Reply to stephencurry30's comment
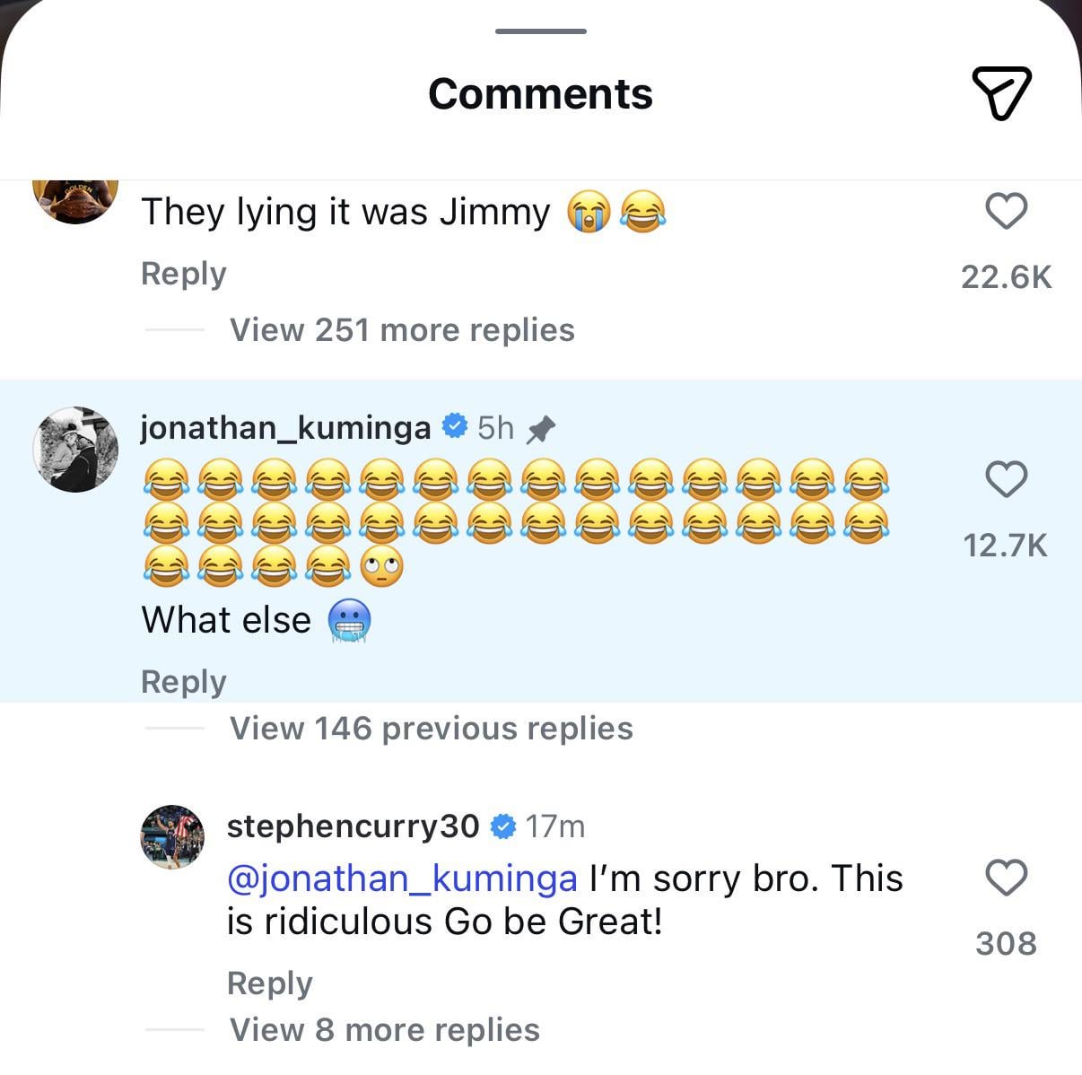The height and width of the screenshot is (1075, 1082). tap(269, 983)
